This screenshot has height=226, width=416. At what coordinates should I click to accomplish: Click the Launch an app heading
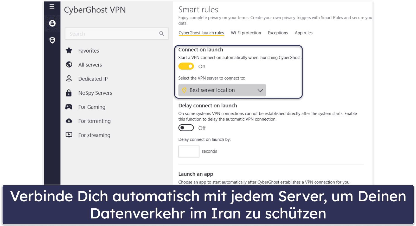click(x=196, y=174)
